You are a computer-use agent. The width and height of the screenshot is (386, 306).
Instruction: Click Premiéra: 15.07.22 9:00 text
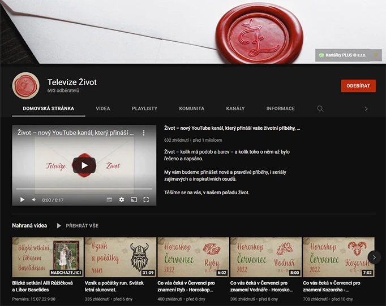pos(34,299)
